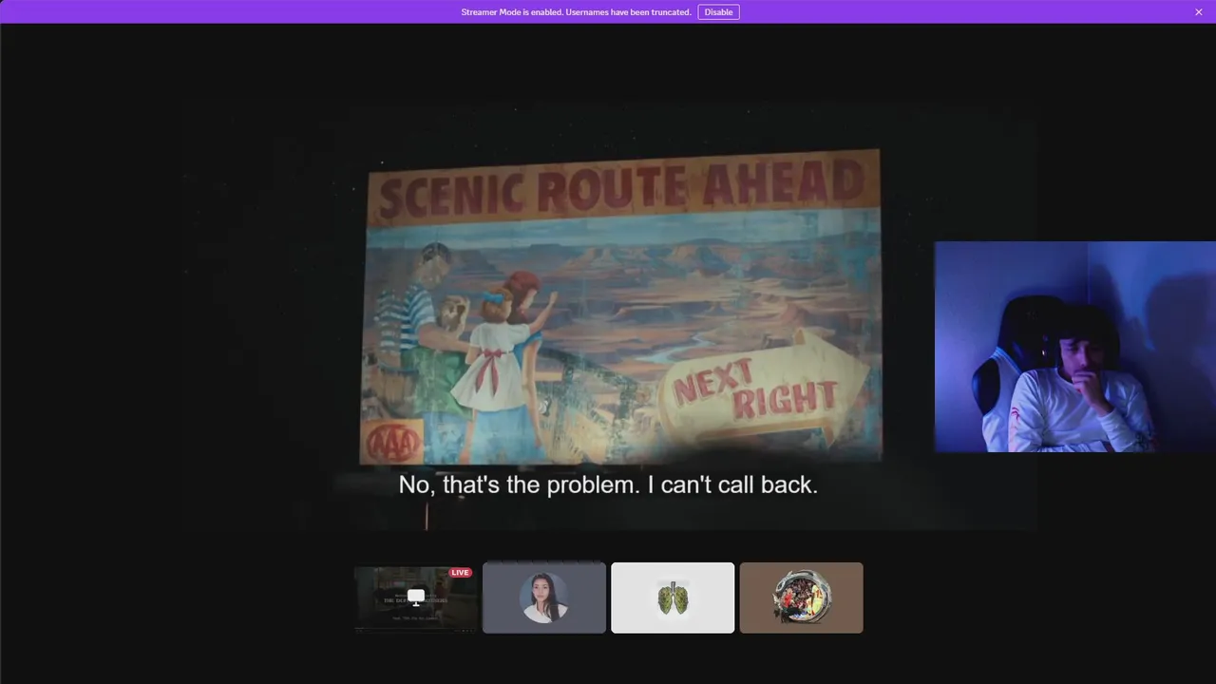
Task: Select the circular crowd-photo avatar tile
Action: tap(801, 598)
